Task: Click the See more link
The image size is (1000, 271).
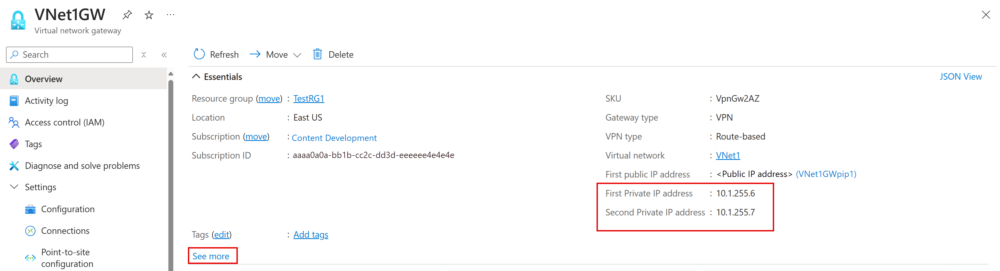Action: click(x=211, y=256)
